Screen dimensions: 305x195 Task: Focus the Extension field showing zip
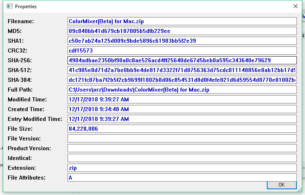coord(182,168)
